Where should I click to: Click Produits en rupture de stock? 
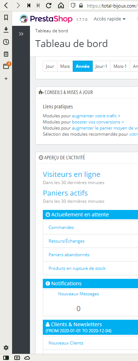point(77,268)
